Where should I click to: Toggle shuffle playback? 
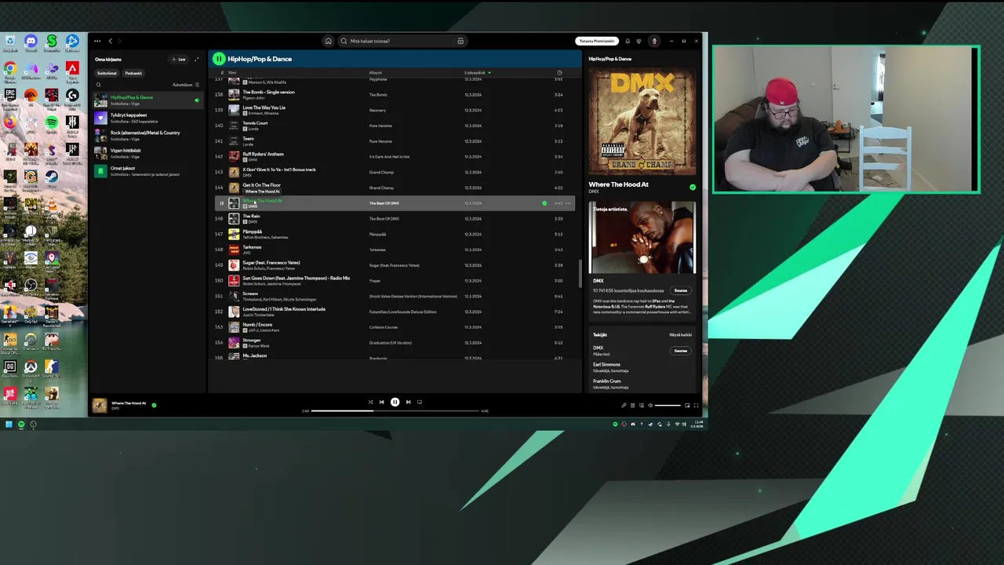coord(370,402)
